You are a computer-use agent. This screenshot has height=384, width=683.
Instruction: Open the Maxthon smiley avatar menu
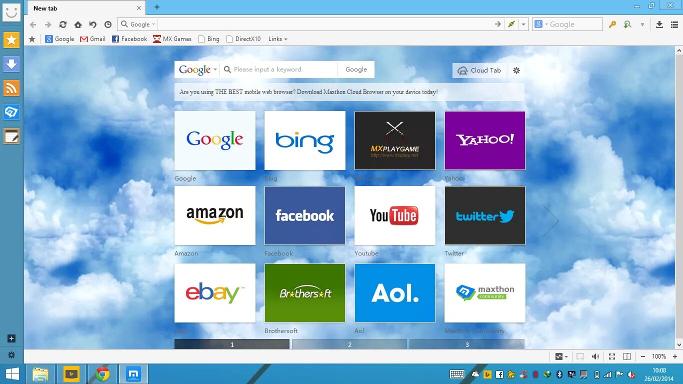[11, 11]
